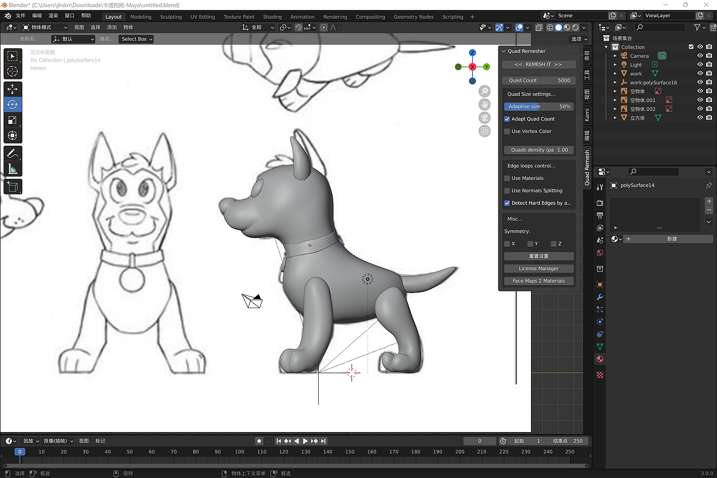Collapse the Collection in the outliner

click(606, 47)
